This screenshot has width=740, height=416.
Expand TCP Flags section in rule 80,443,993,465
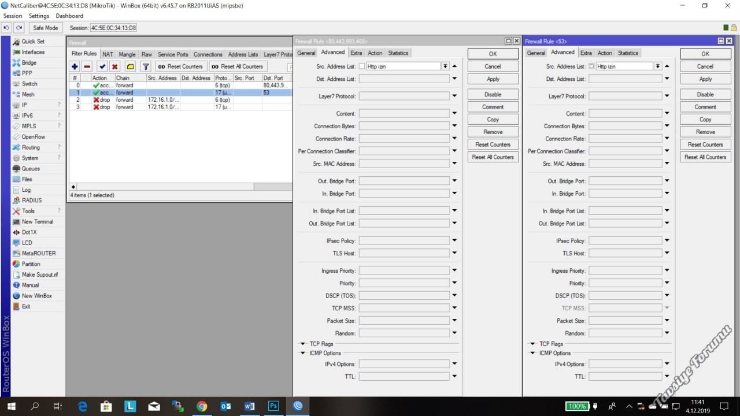(x=302, y=344)
